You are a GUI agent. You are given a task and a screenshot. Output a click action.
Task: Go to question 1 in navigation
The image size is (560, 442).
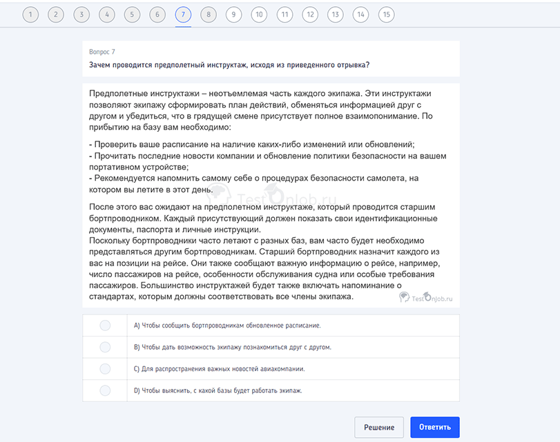(30, 14)
